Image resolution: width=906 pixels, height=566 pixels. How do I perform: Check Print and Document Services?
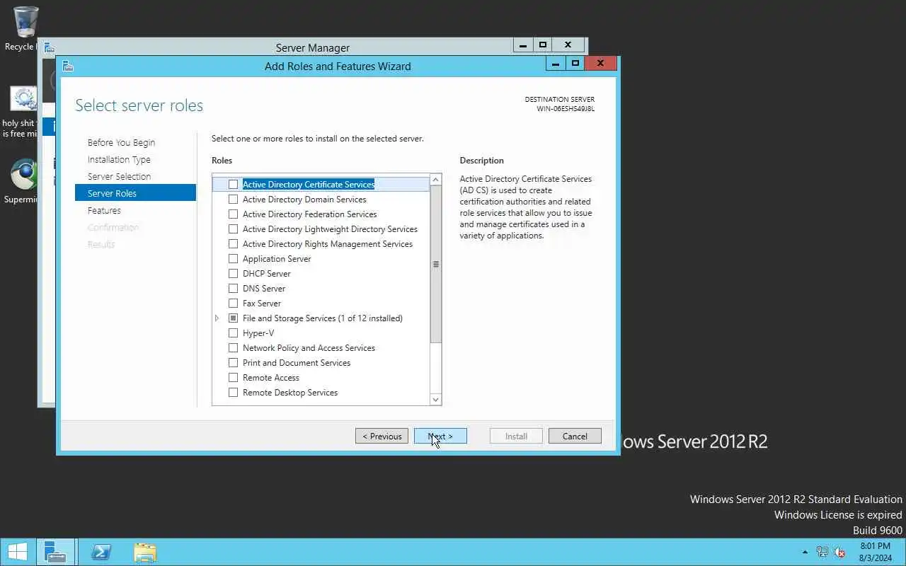point(233,362)
